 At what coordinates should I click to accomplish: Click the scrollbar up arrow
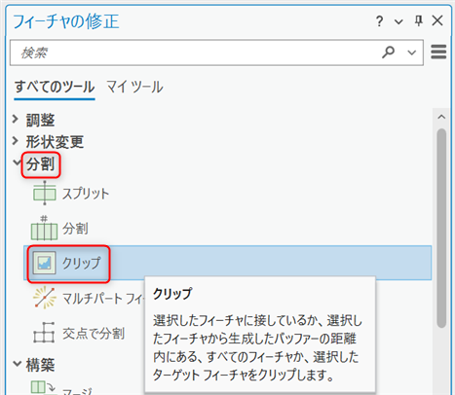[x=441, y=117]
